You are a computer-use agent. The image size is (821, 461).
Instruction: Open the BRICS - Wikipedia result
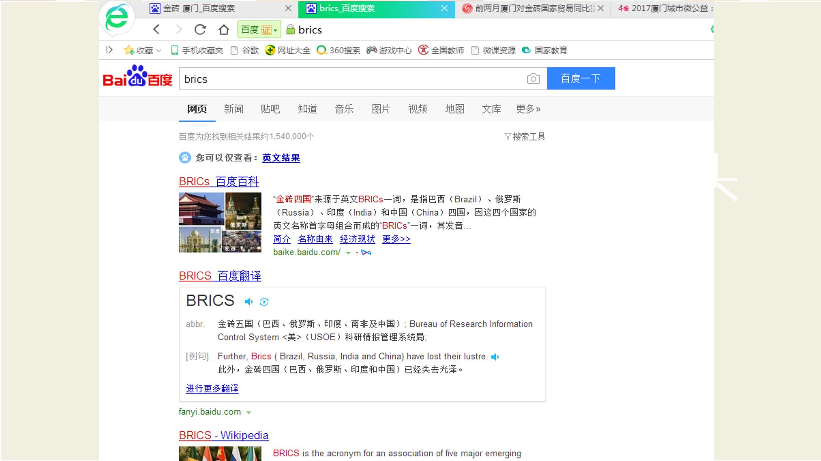[x=224, y=435]
